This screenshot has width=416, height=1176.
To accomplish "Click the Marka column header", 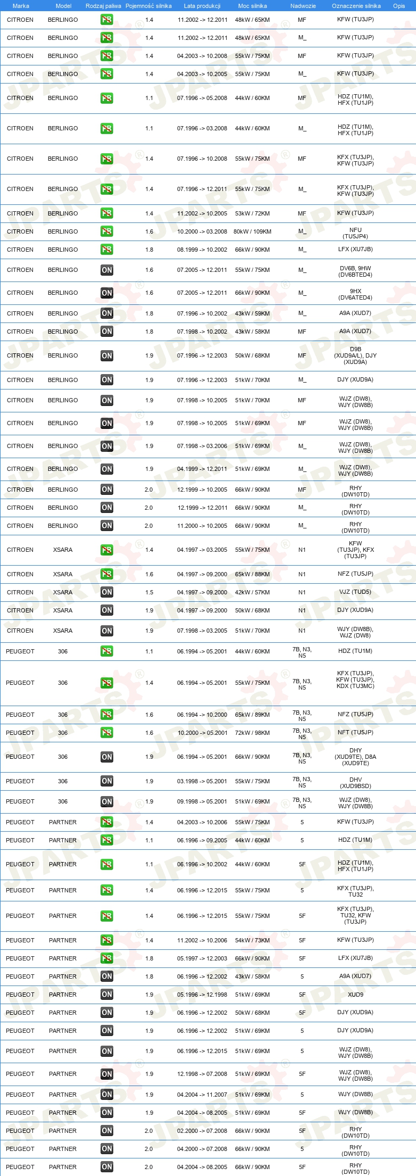I will point(21,6).
